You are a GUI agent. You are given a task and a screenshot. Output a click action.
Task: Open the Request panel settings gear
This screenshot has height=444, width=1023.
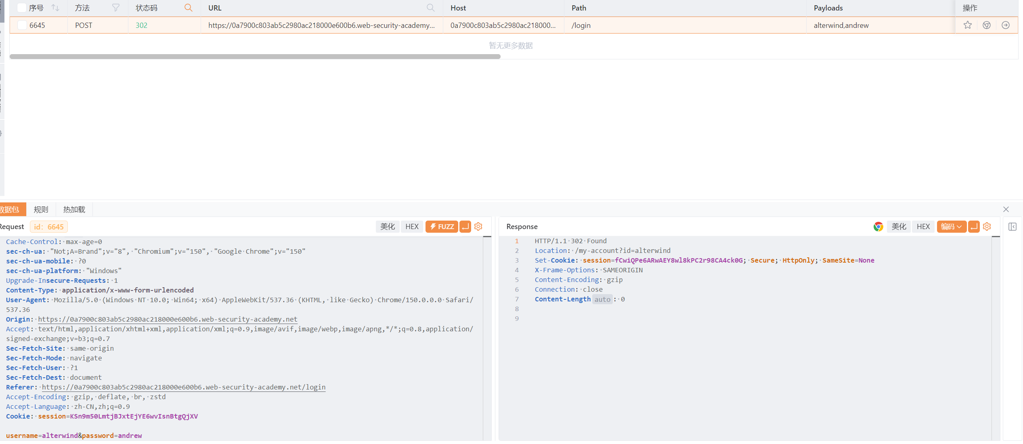pyautogui.click(x=478, y=227)
